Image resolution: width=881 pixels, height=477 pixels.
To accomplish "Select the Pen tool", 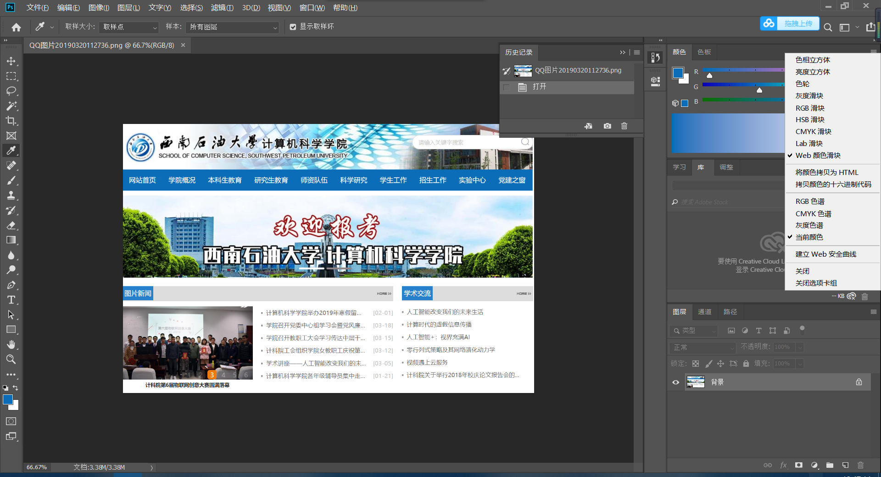I will click(x=11, y=285).
